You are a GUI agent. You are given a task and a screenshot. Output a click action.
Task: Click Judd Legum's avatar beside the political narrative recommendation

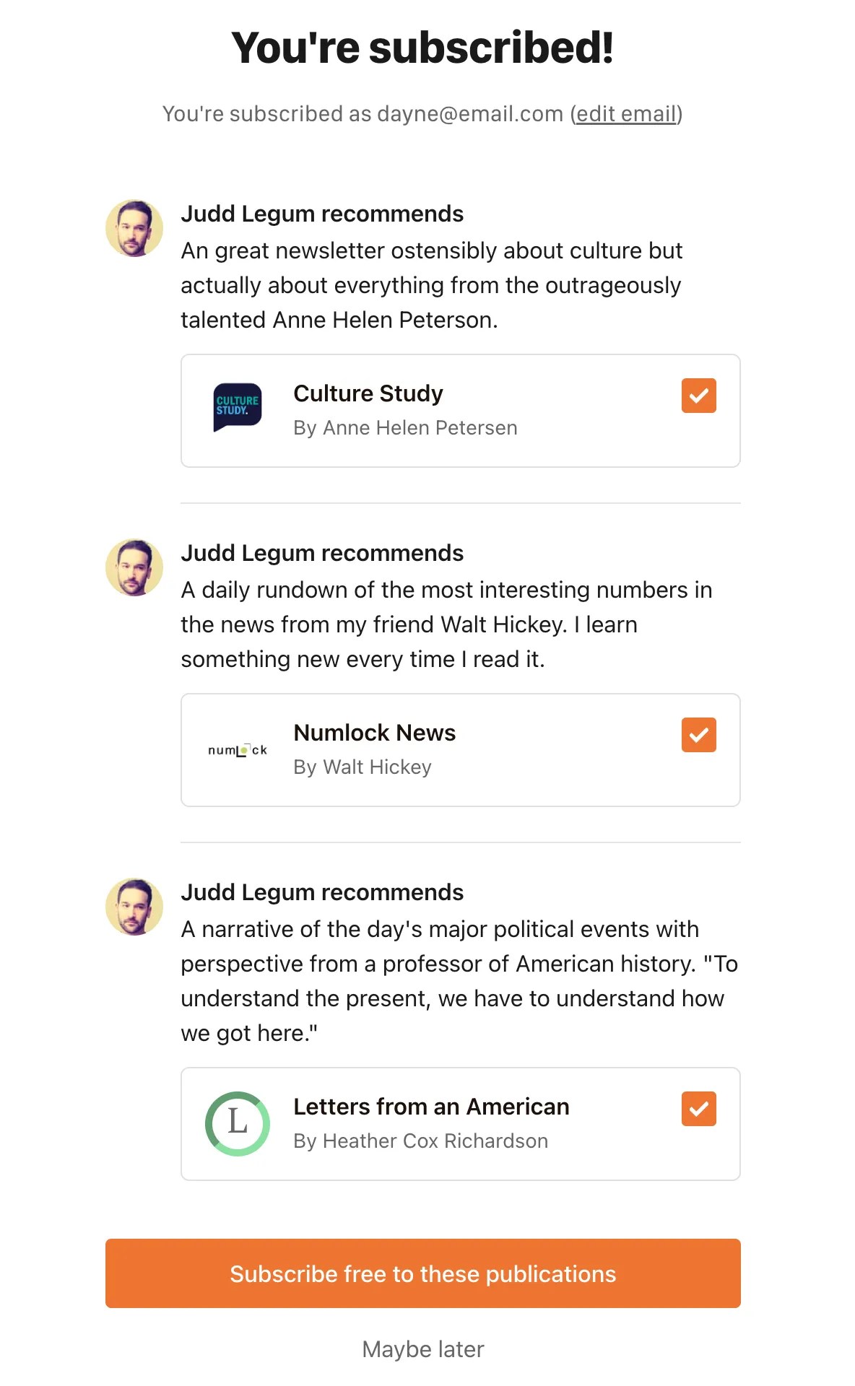click(134, 907)
